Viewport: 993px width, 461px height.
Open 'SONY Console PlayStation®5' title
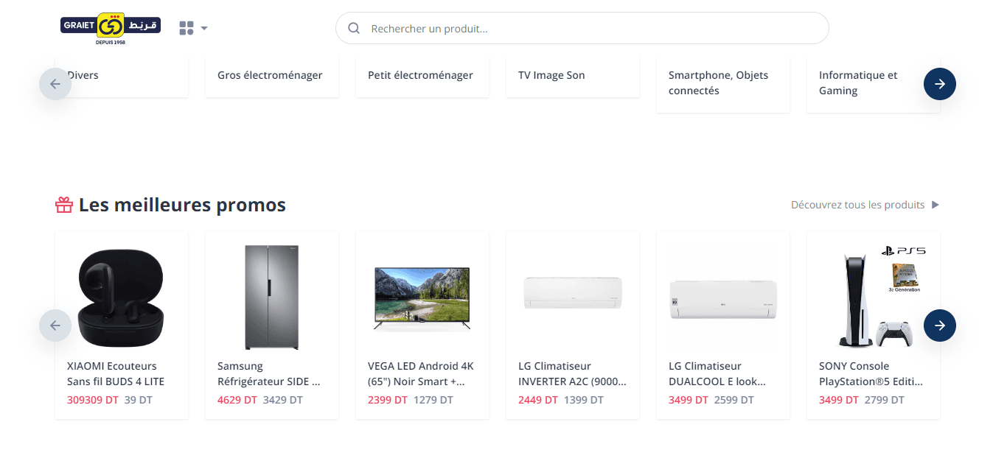click(871, 373)
